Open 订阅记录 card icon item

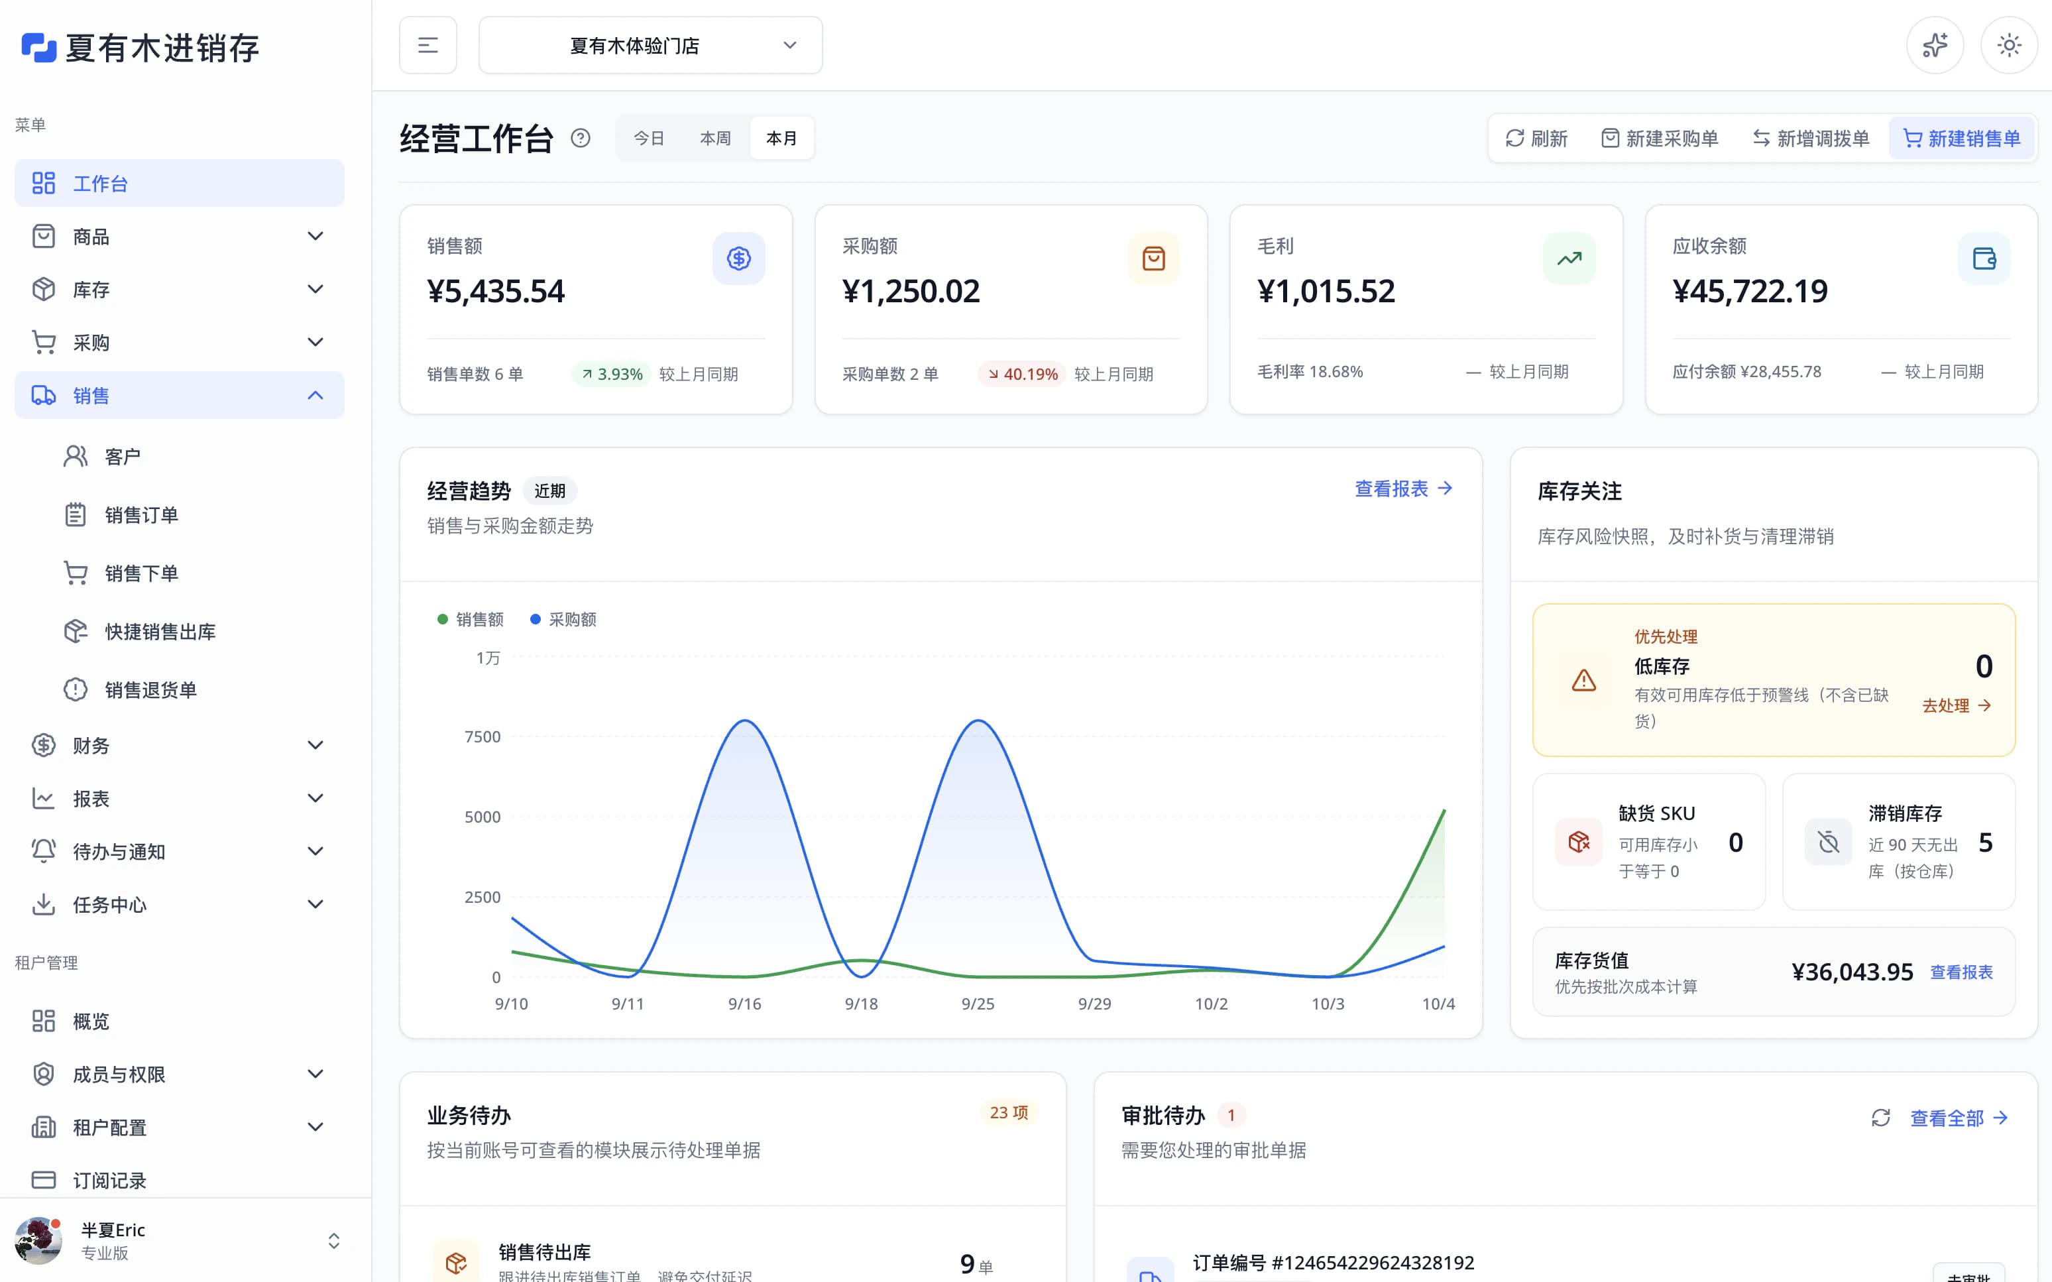pyautogui.click(x=180, y=1179)
